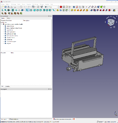Add a datum point
118x123 pixels.
(x=86, y=7)
